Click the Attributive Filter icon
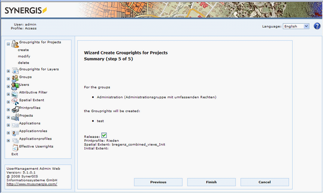Screen dimensions: 323x193 point(15,94)
